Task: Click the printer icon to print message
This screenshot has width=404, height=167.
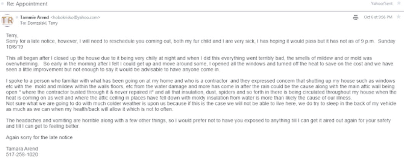Action: 356,17
